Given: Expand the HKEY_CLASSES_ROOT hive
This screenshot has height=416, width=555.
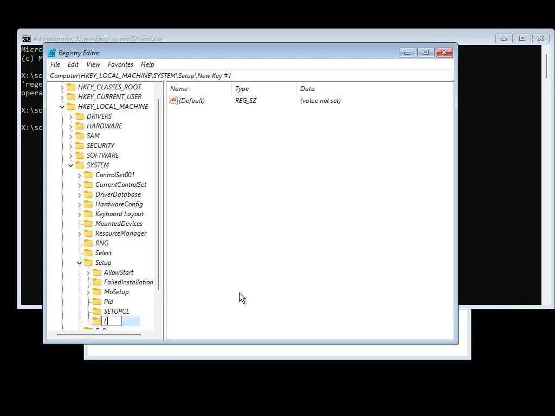Looking at the screenshot, I should click(62, 87).
